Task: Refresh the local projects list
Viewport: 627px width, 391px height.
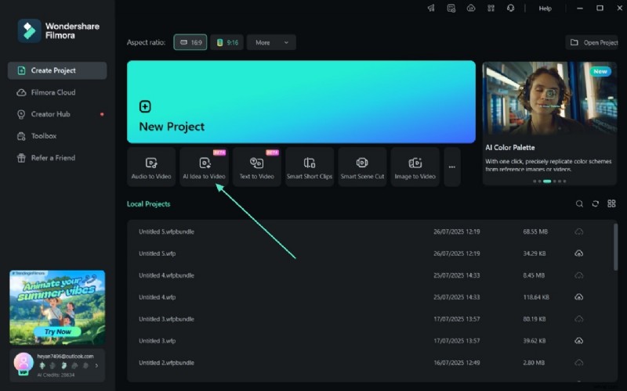Action: (596, 204)
